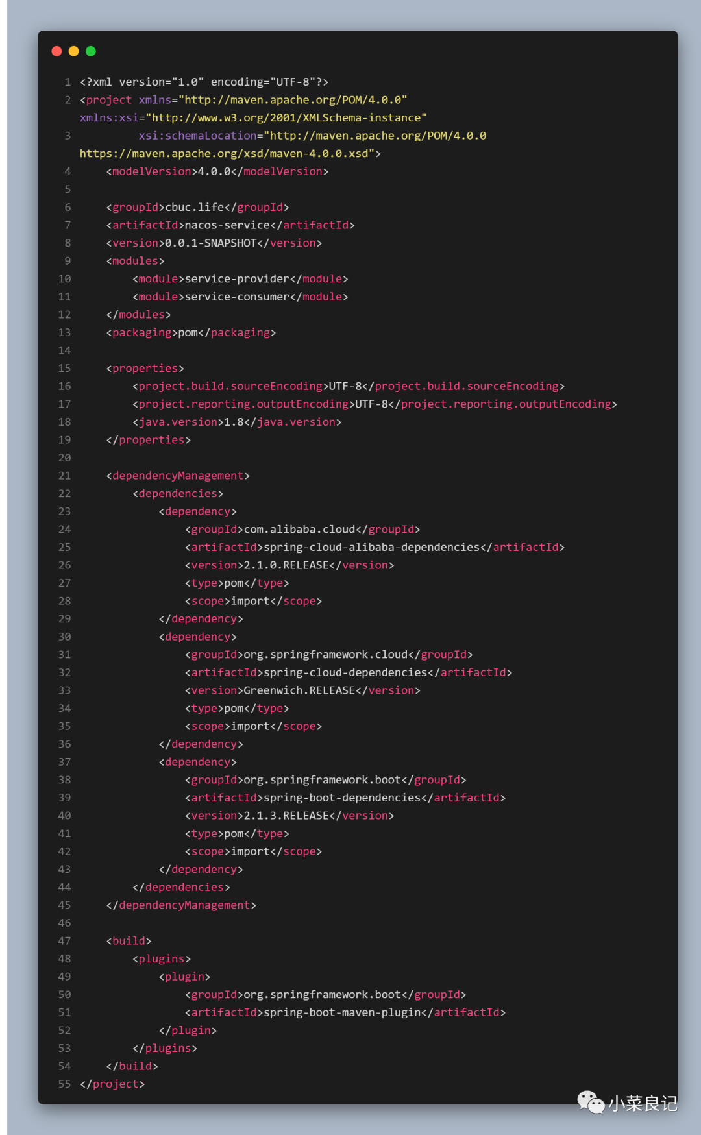Click org.springframework.boot groupId on line 50
Viewport: 701px width, 1135px height.
323,995
